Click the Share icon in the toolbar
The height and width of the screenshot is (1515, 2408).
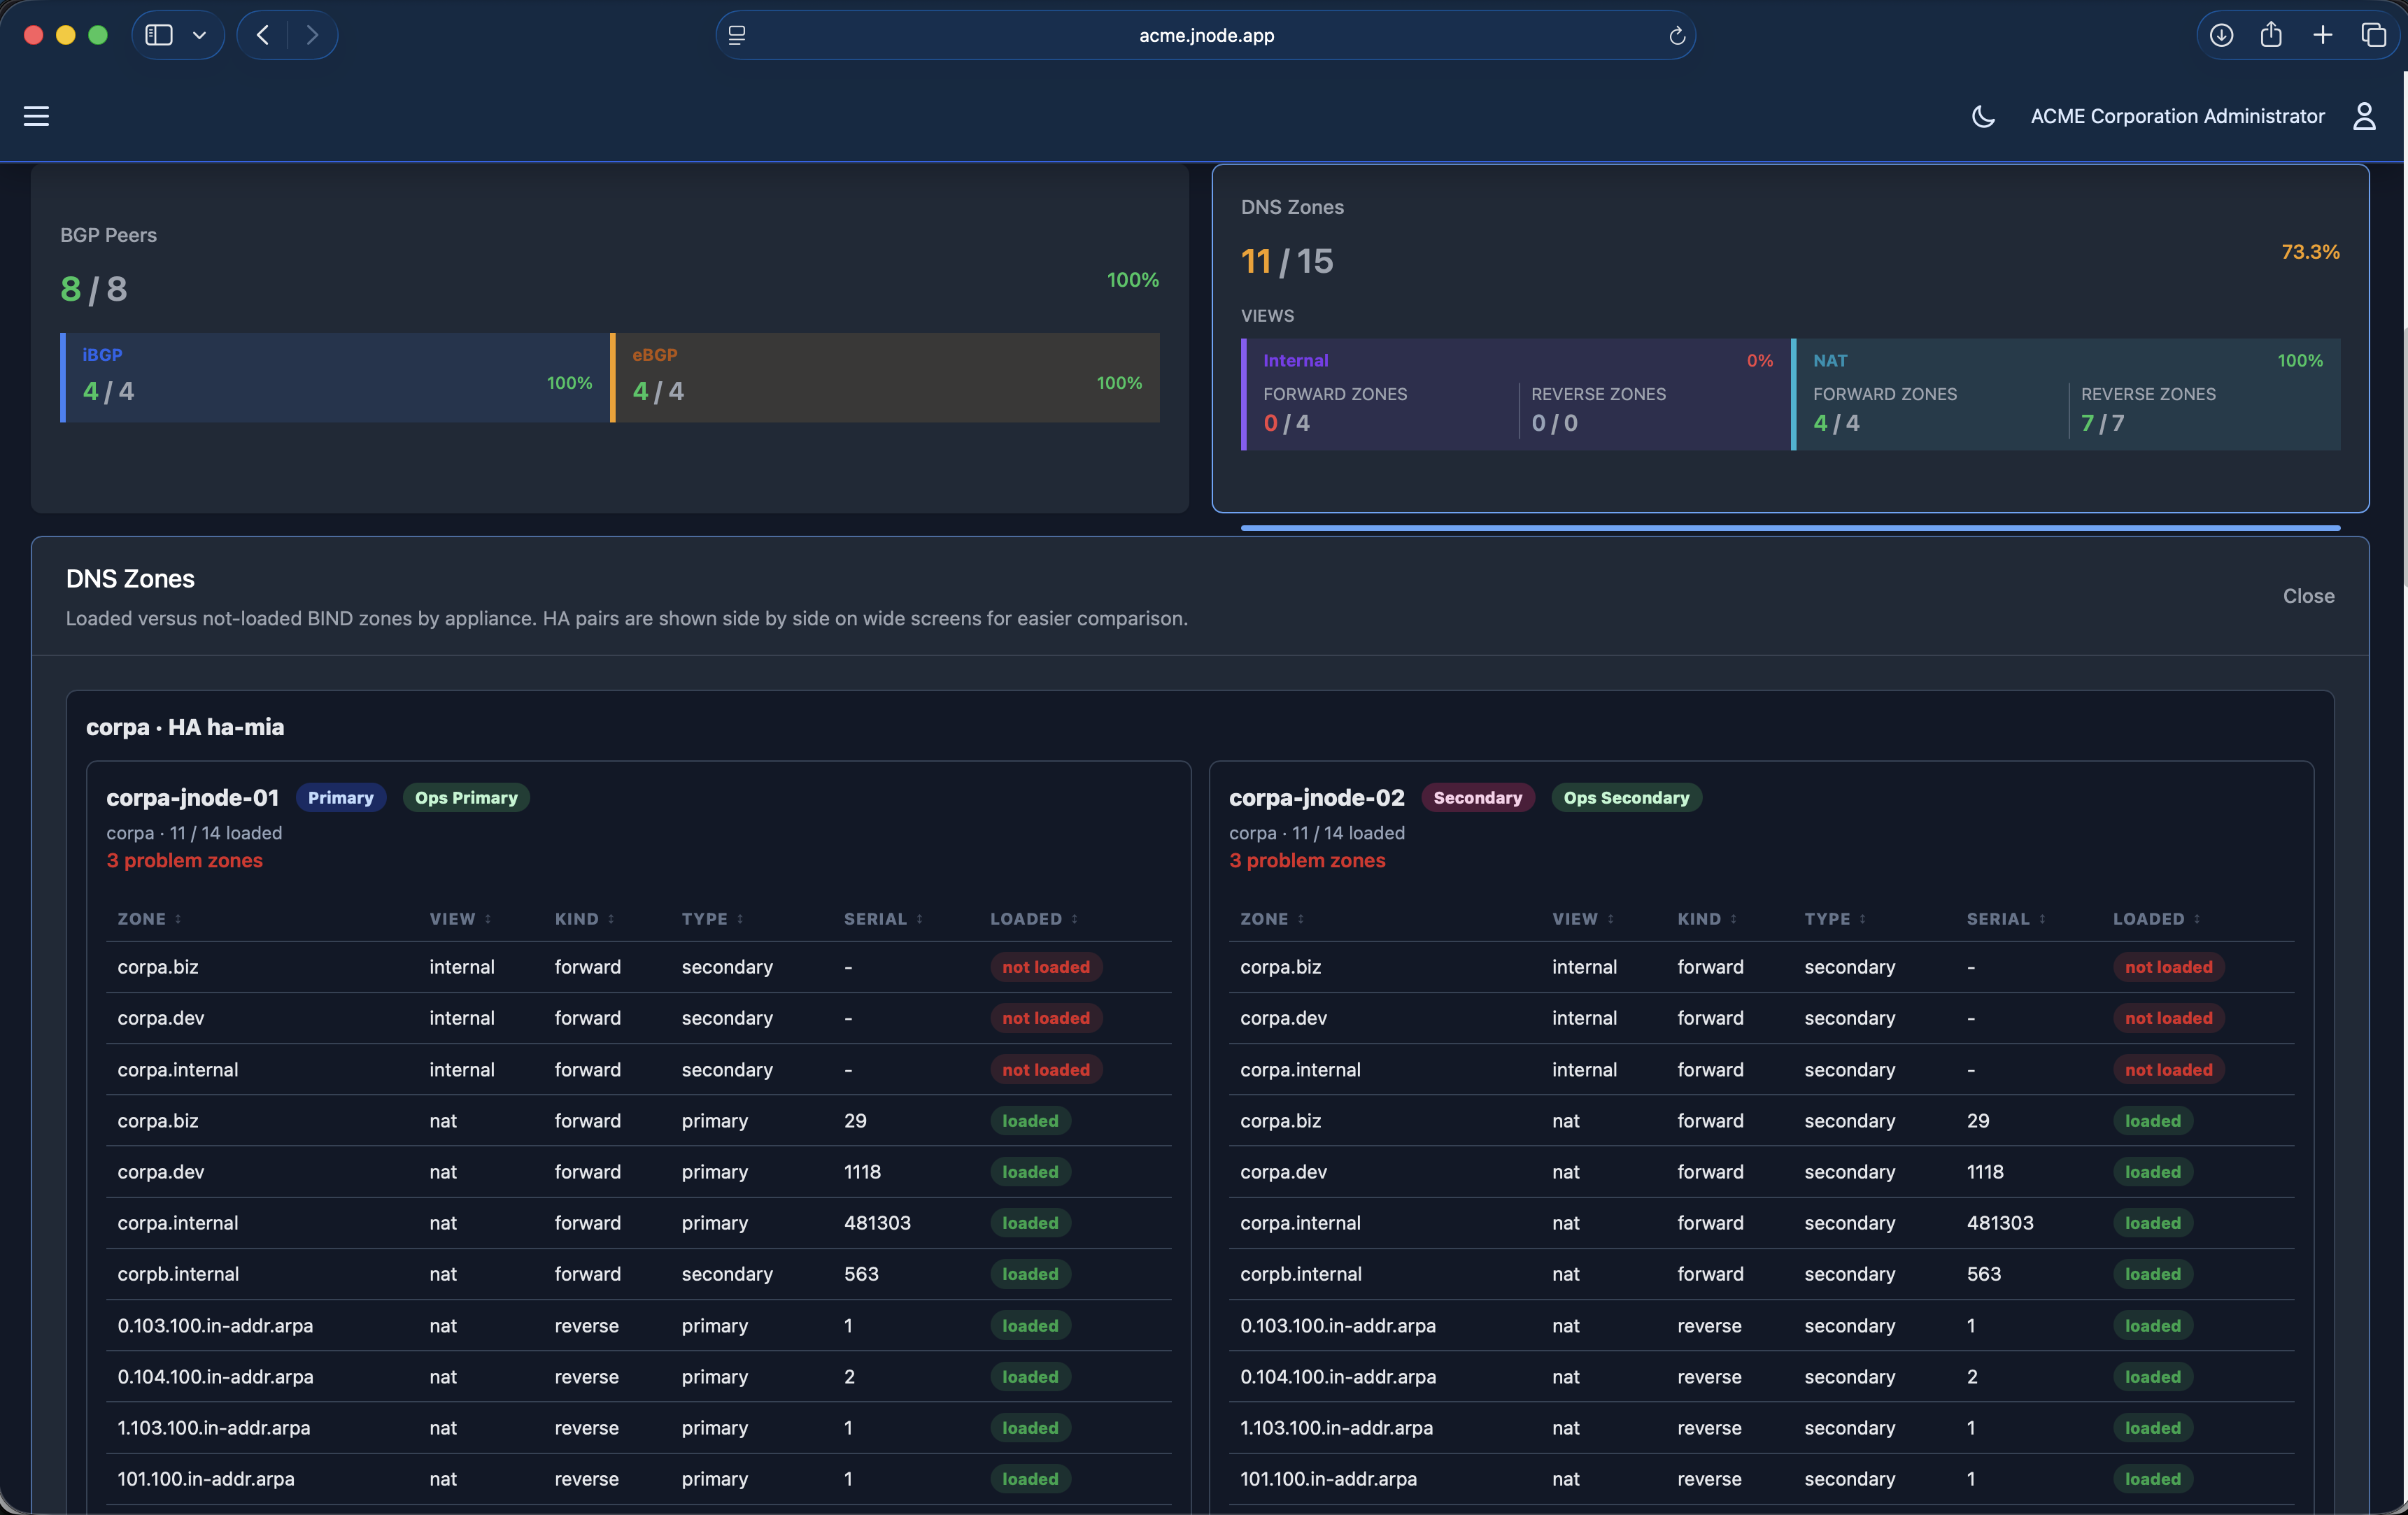point(2271,35)
